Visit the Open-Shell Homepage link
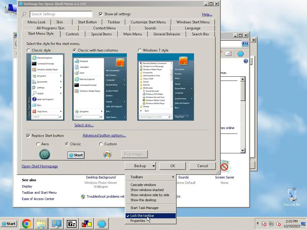 (40, 166)
